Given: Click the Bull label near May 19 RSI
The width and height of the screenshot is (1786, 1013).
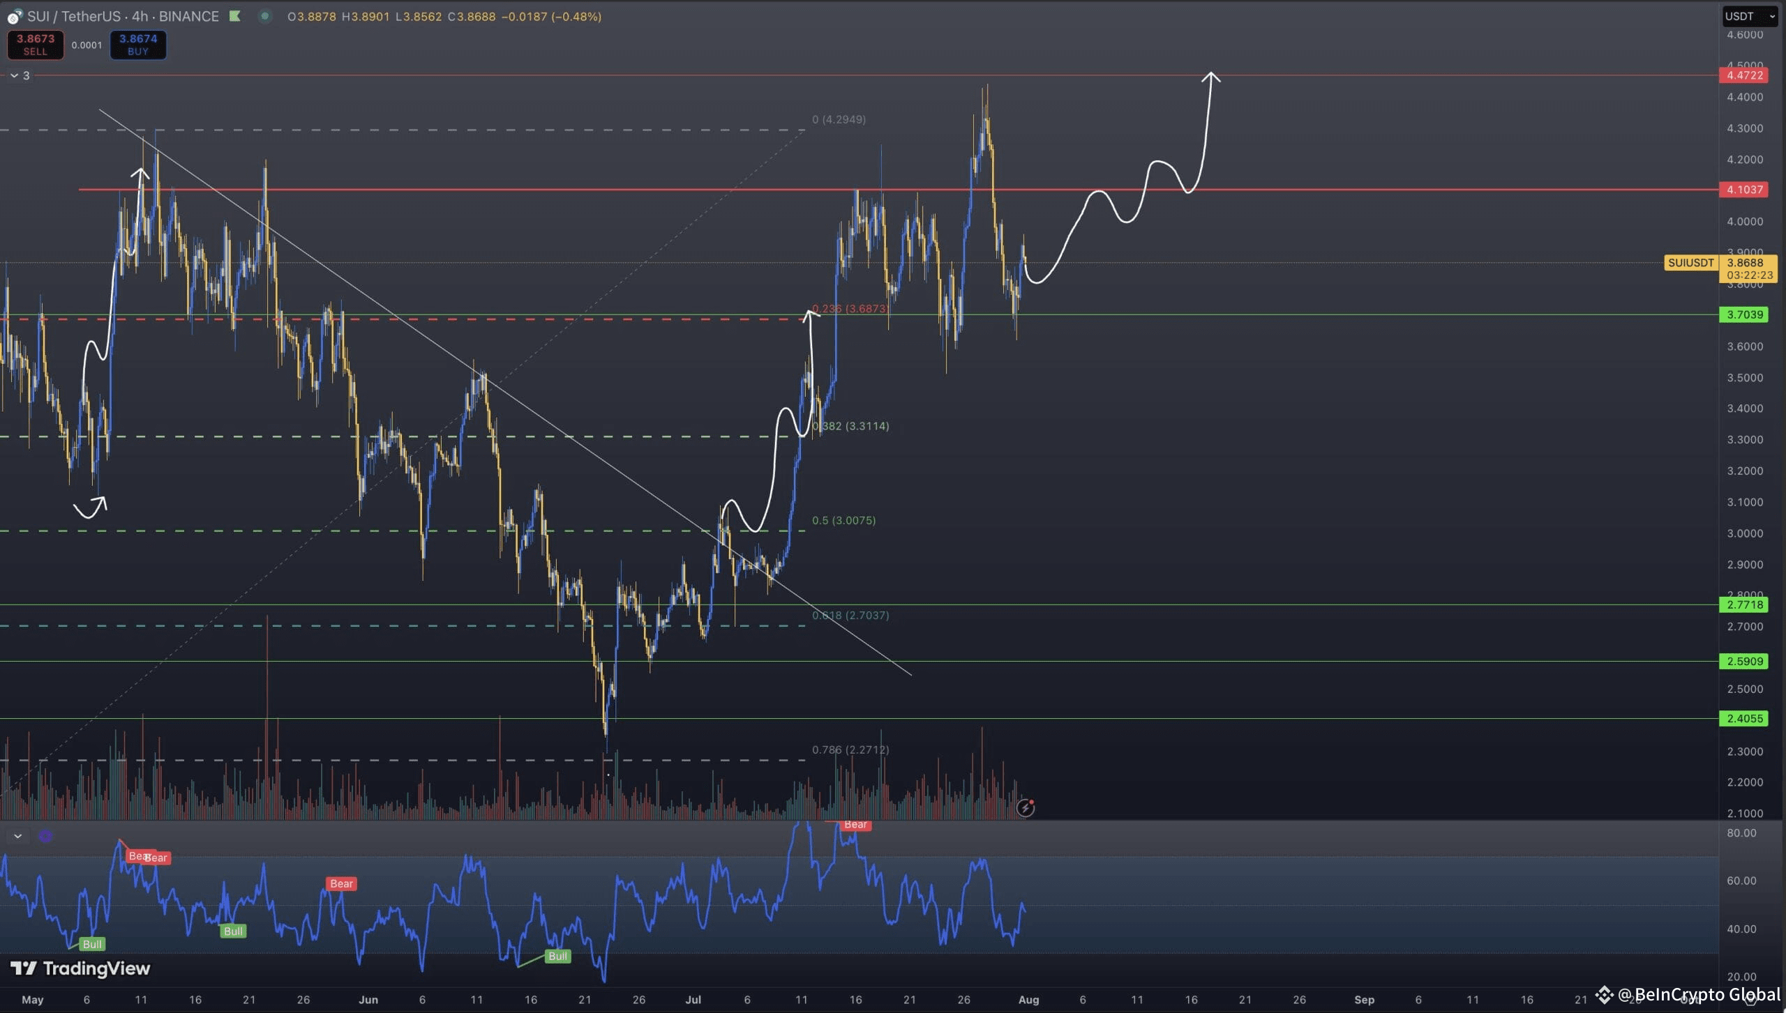Looking at the screenshot, I should pyautogui.click(x=233, y=931).
